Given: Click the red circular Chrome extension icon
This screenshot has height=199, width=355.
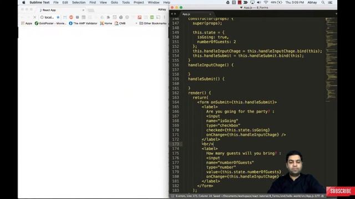Looking at the screenshot, I should (71, 17).
